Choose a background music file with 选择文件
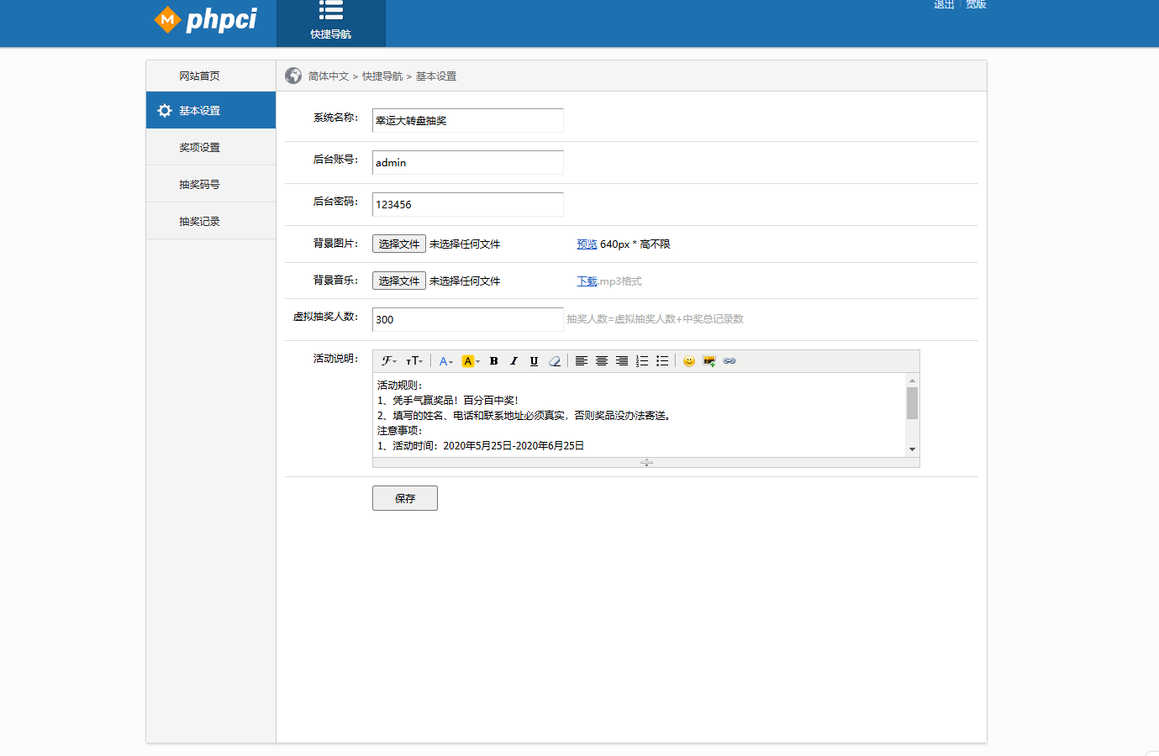The image size is (1159, 756). (398, 280)
